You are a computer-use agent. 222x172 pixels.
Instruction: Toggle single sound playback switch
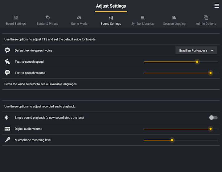pyautogui.click(x=213, y=118)
